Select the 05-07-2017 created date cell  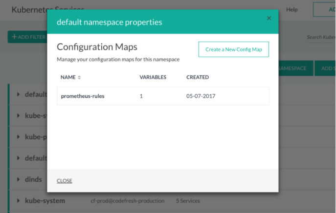coord(201,96)
